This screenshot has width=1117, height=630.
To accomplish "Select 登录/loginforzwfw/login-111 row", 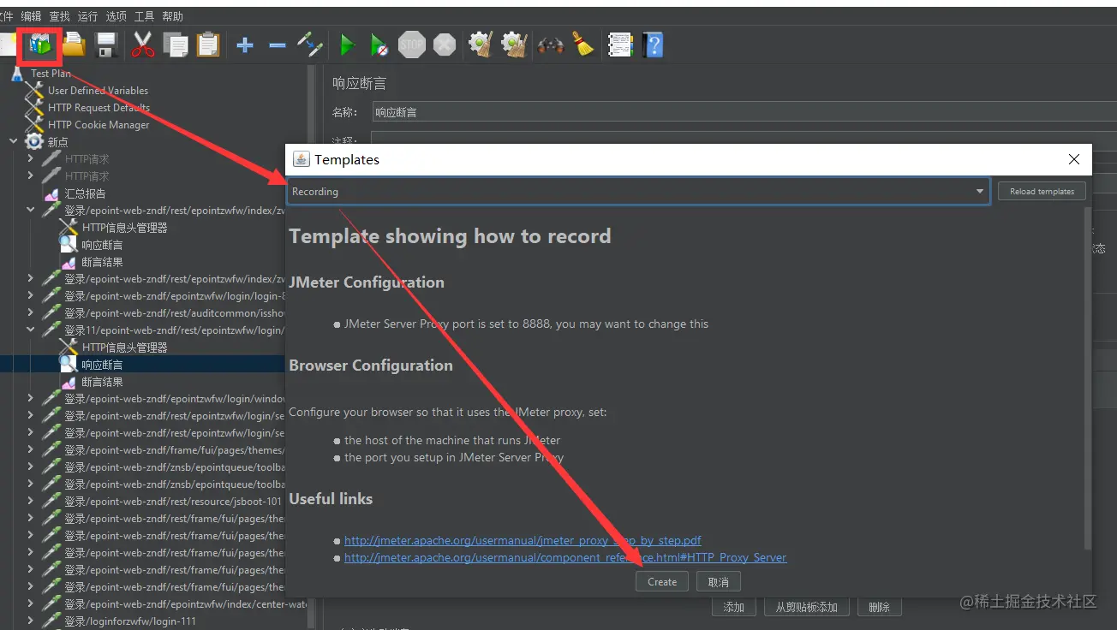I will click(x=130, y=621).
